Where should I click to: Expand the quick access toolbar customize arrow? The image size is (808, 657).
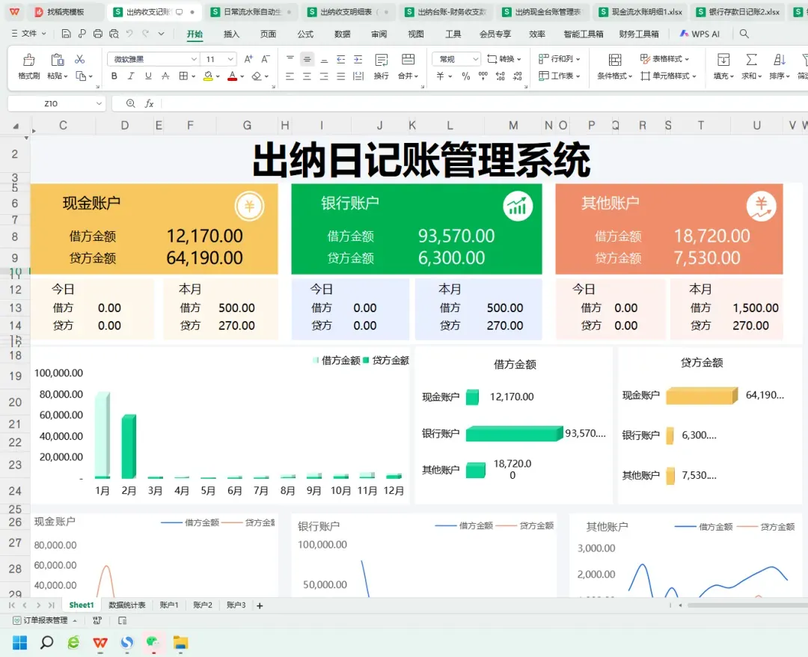[x=162, y=34]
